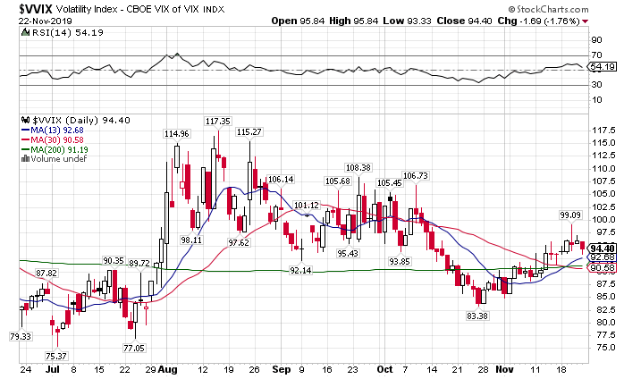
Task: Click the 115.27 high annotation
Action: (x=249, y=131)
